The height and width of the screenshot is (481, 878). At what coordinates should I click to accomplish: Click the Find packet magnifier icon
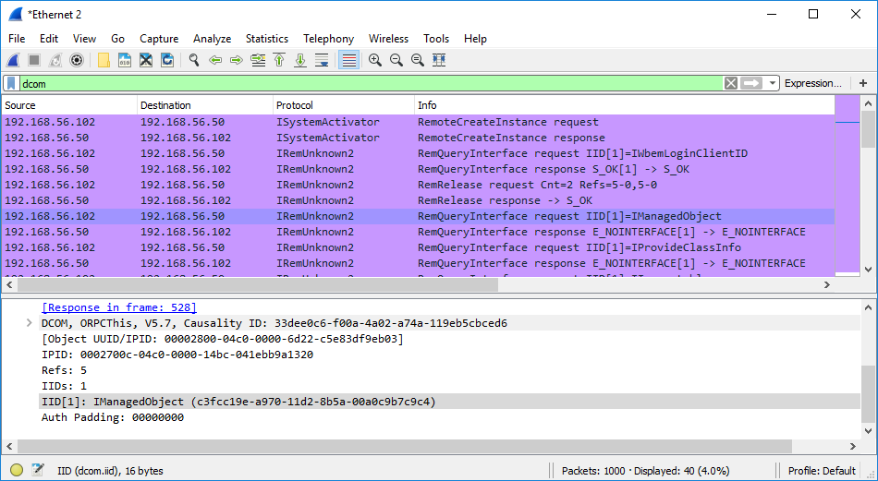click(194, 60)
